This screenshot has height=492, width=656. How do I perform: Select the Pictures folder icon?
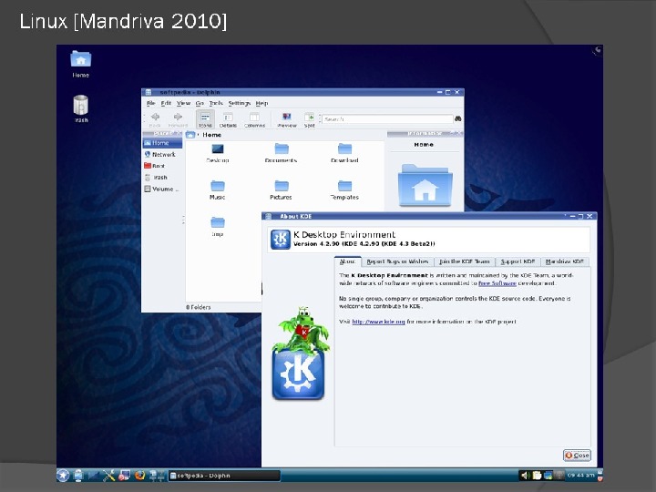coord(282,185)
